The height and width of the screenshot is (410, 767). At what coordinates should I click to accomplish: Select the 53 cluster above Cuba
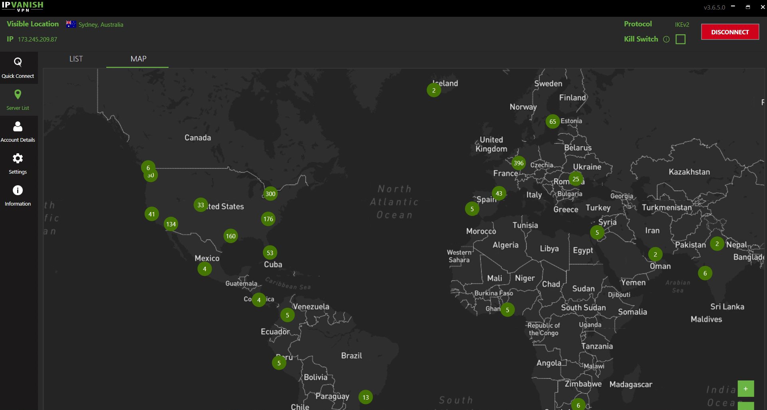(x=270, y=253)
